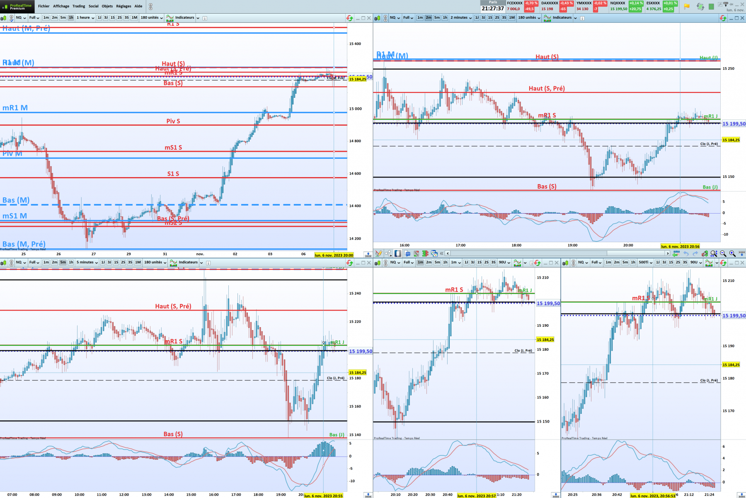746x498 pixels.
Task: Click the share icon in chart toolbar
Action: click(388, 253)
